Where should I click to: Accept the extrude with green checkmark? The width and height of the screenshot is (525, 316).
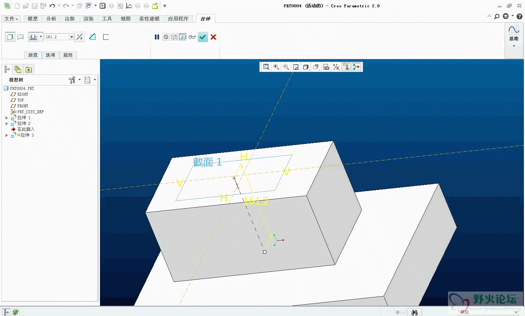(203, 37)
